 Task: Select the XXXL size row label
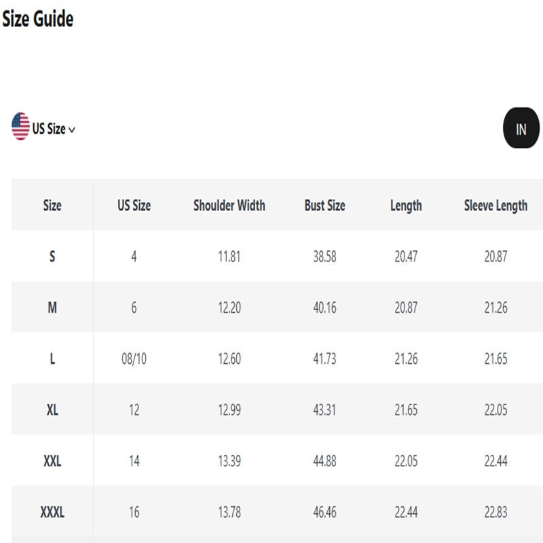click(52, 512)
